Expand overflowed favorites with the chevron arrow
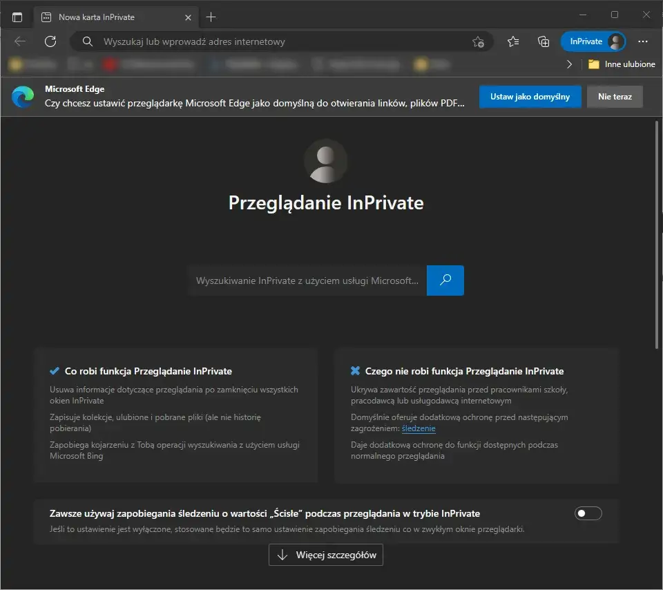This screenshot has height=590, width=663. (x=569, y=64)
